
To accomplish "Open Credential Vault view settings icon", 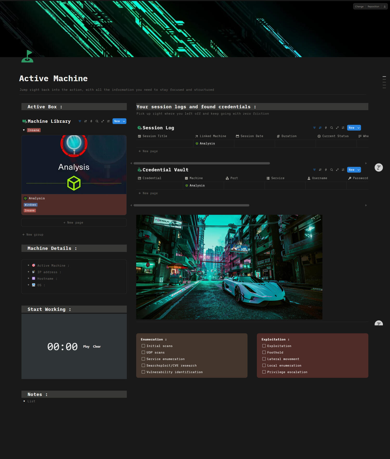I will (343, 170).
